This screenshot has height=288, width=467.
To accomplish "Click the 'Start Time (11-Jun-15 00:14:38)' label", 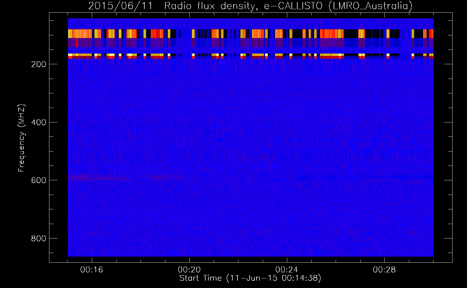I will tap(250, 278).
